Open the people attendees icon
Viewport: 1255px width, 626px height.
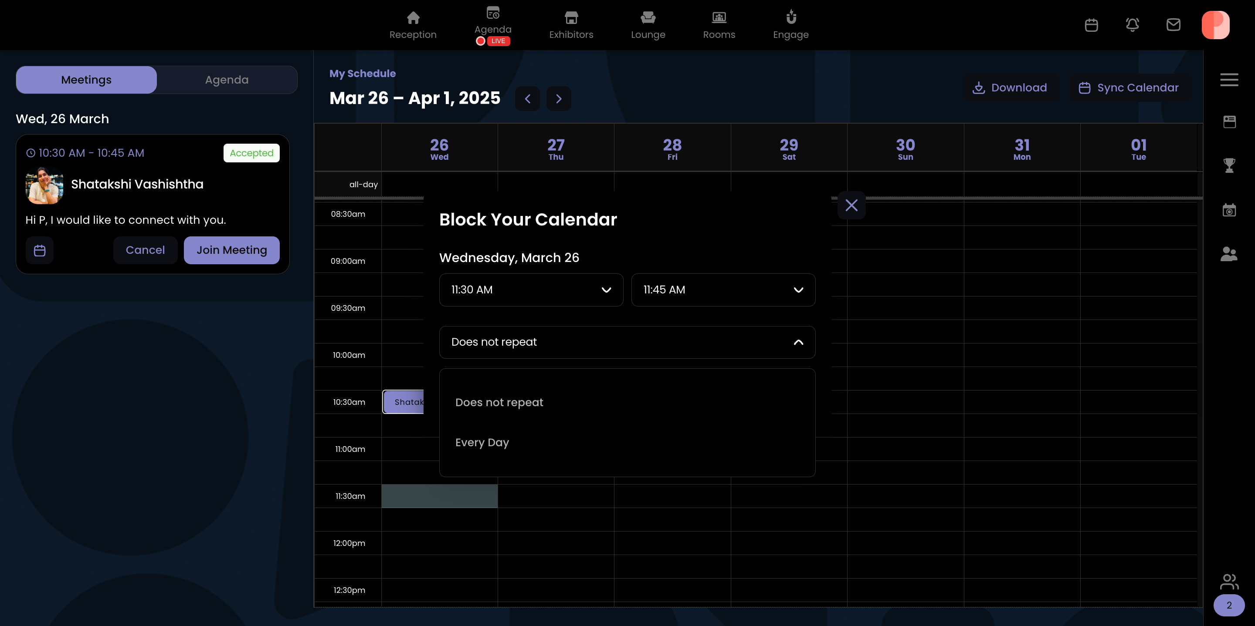[x=1229, y=254]
